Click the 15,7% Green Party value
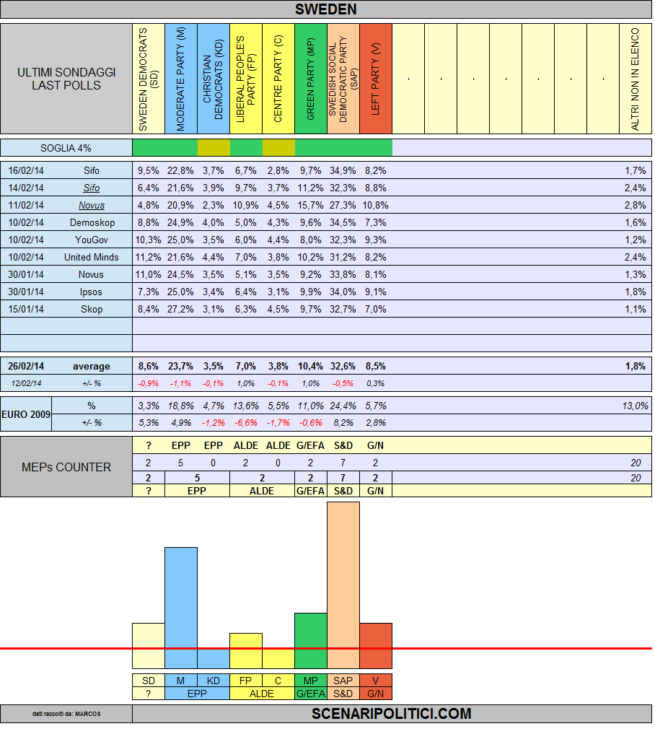 (310, 205)
